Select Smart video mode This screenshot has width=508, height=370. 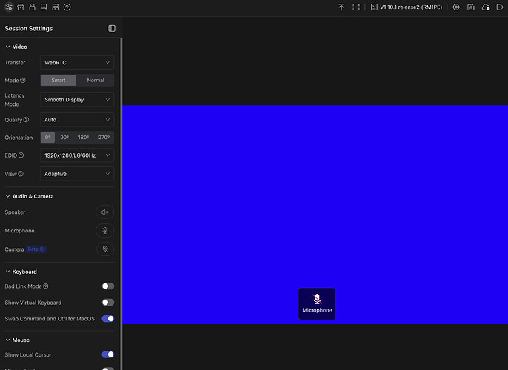pos(59,80)
